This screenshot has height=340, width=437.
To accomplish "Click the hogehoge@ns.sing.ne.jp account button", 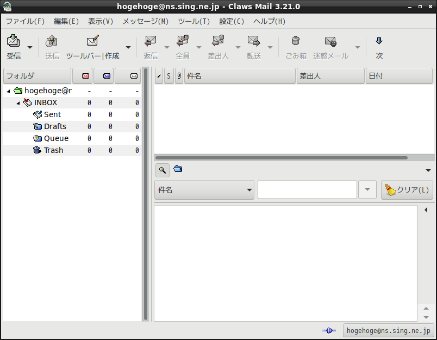I will click(388, 331).
